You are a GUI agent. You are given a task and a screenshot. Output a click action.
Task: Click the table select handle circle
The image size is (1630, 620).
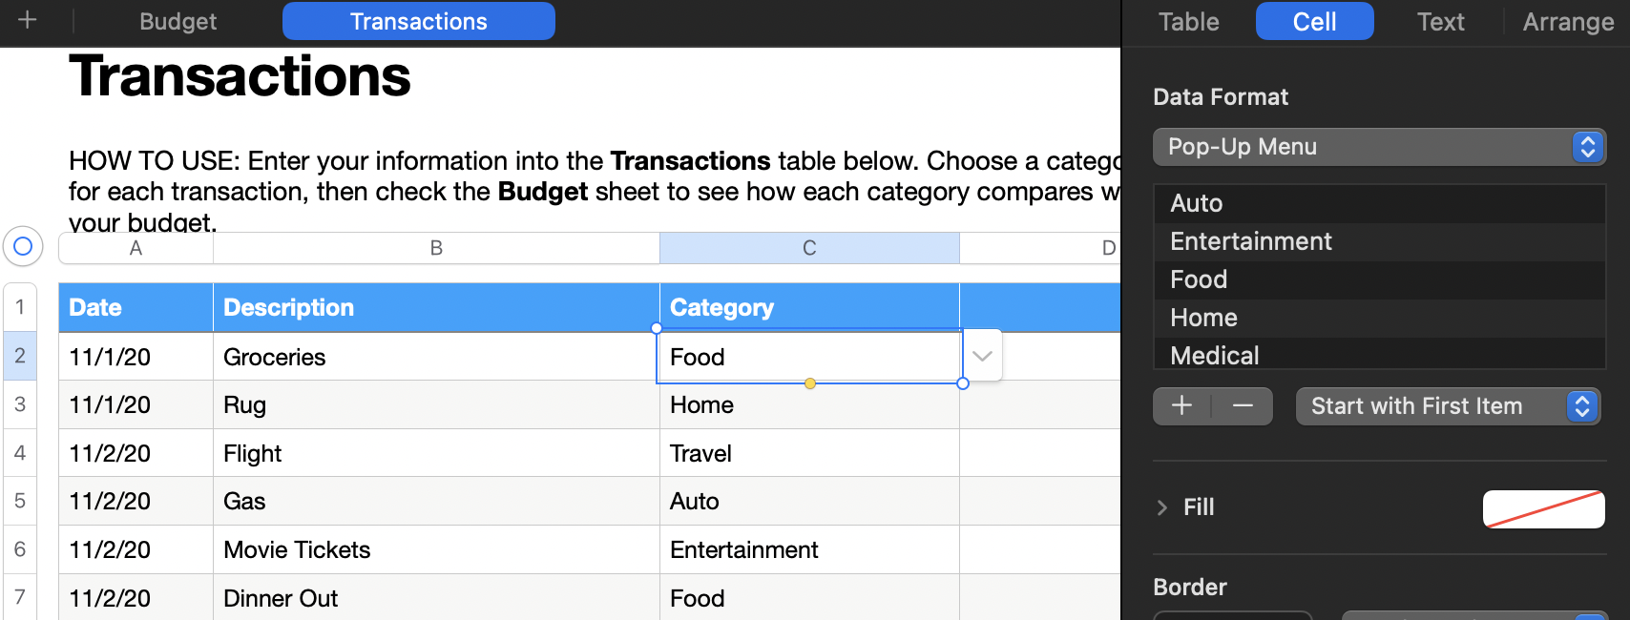23,247
